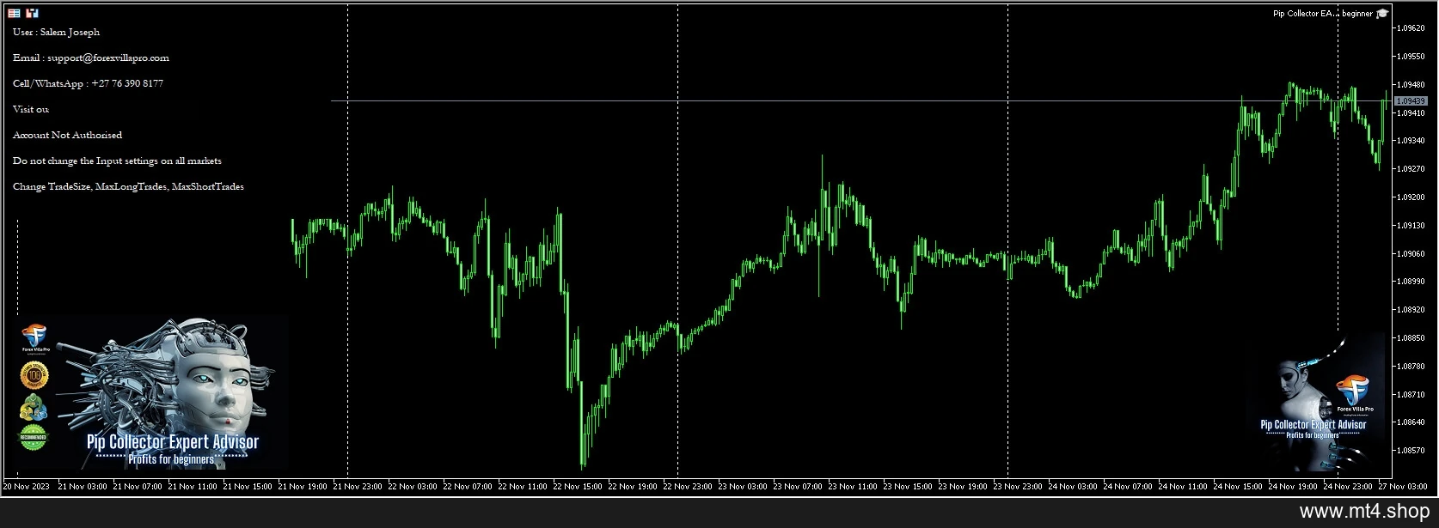Image resolution: width=1439 pixels, height=528 pixels.
Task: Click the 1.09270 price scale label
Action: [1411, 169]
